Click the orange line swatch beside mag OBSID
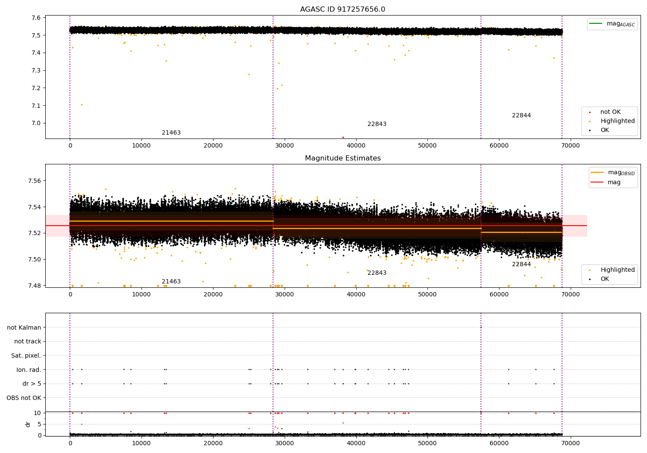The width and height of the screenshot is (647, 453). coord(597,173)
